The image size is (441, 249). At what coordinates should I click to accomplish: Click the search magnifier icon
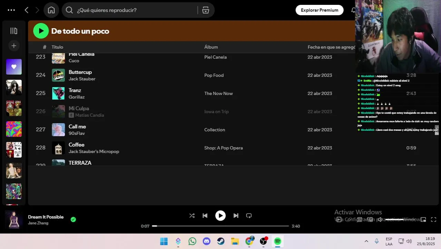(x=69, y=10)
